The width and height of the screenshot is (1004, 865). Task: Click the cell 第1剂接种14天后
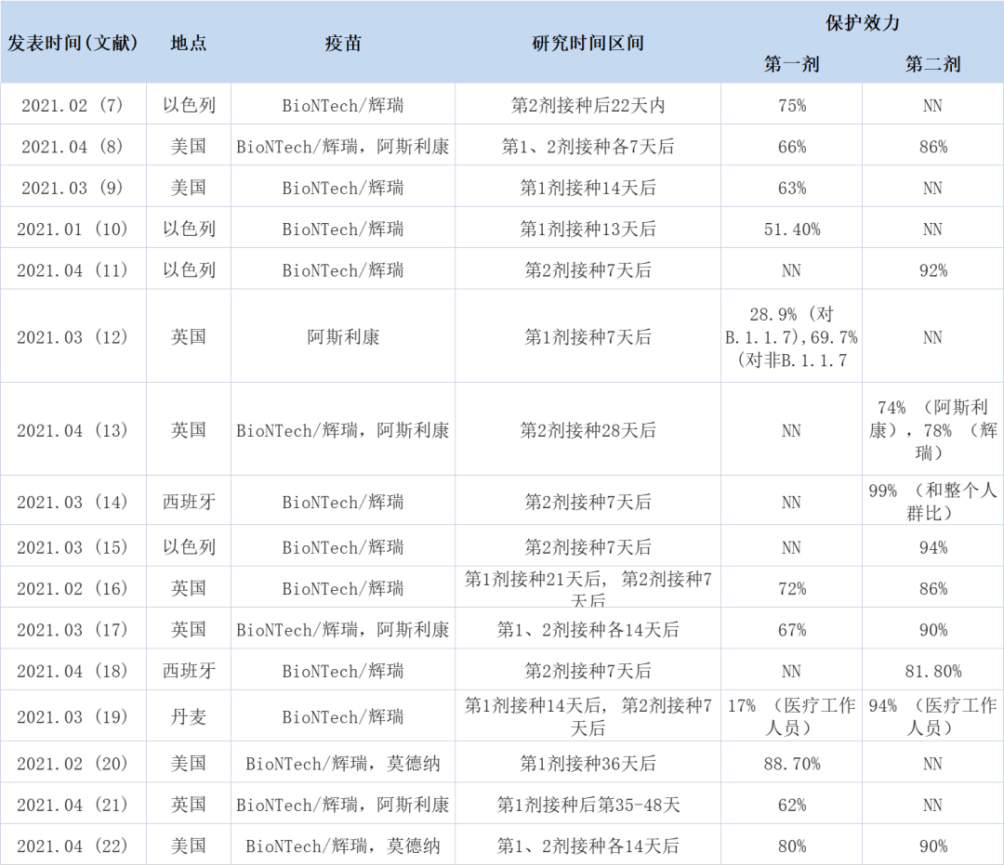point(588,188)
